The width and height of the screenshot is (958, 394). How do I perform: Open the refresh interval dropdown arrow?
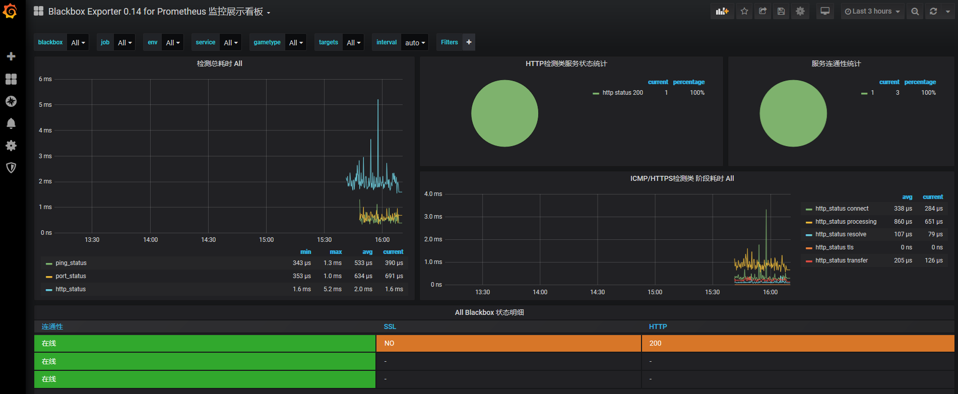948,11
